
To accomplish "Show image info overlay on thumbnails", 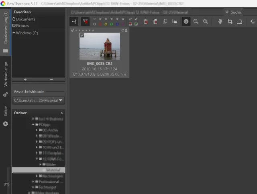I will pos(186,21).
